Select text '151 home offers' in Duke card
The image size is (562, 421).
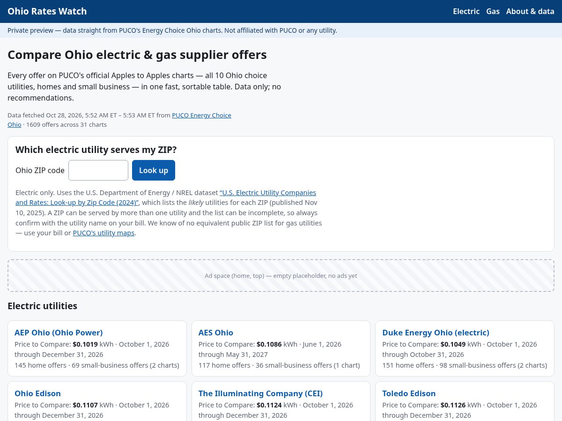[x=408, y=365]
